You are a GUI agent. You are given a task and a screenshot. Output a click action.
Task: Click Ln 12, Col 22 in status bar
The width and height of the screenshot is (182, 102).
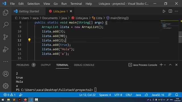(87, 95)
